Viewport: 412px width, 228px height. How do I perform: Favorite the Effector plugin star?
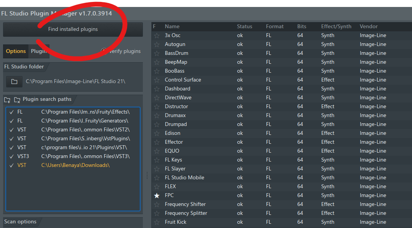(x=157, y=142)
